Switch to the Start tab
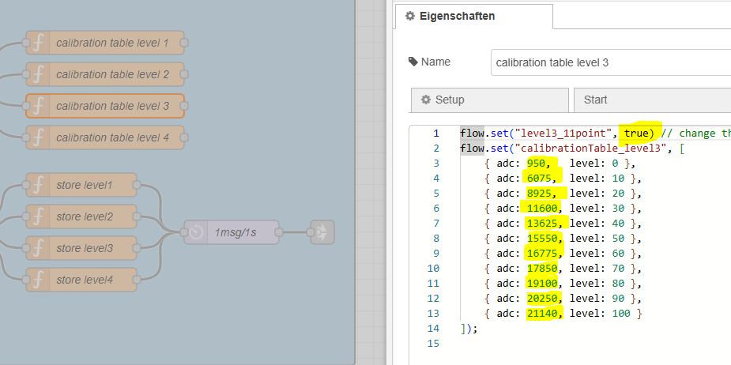The height and width of the screenshot is (365, 731). click(x=652, y=100)
